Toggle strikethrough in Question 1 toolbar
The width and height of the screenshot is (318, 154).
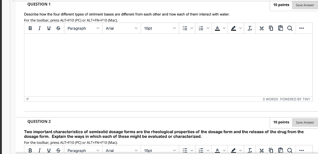(58, 28)
